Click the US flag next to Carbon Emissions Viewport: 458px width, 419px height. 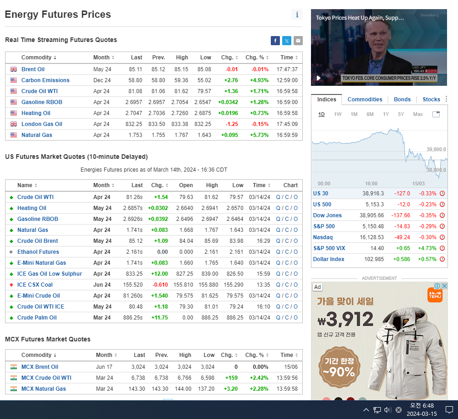[14, 80]
